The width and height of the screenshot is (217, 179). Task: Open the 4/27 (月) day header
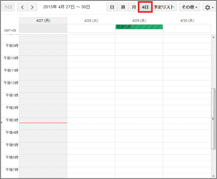[x=43, y=21]
